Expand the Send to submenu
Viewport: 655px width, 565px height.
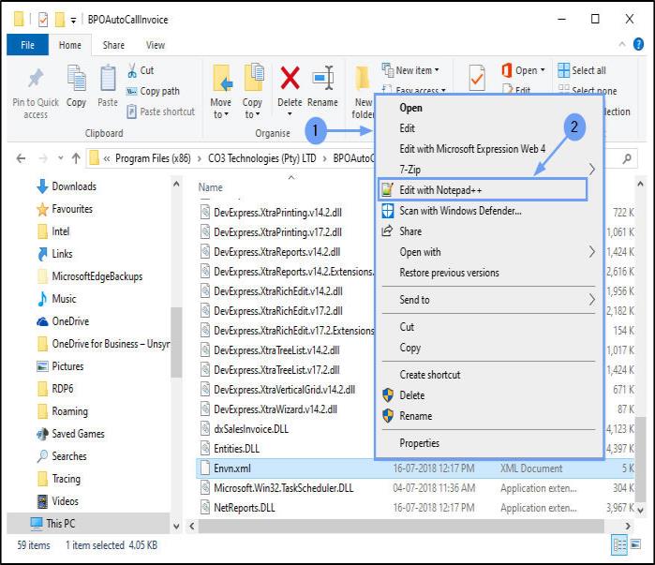(x=591, y=300)
